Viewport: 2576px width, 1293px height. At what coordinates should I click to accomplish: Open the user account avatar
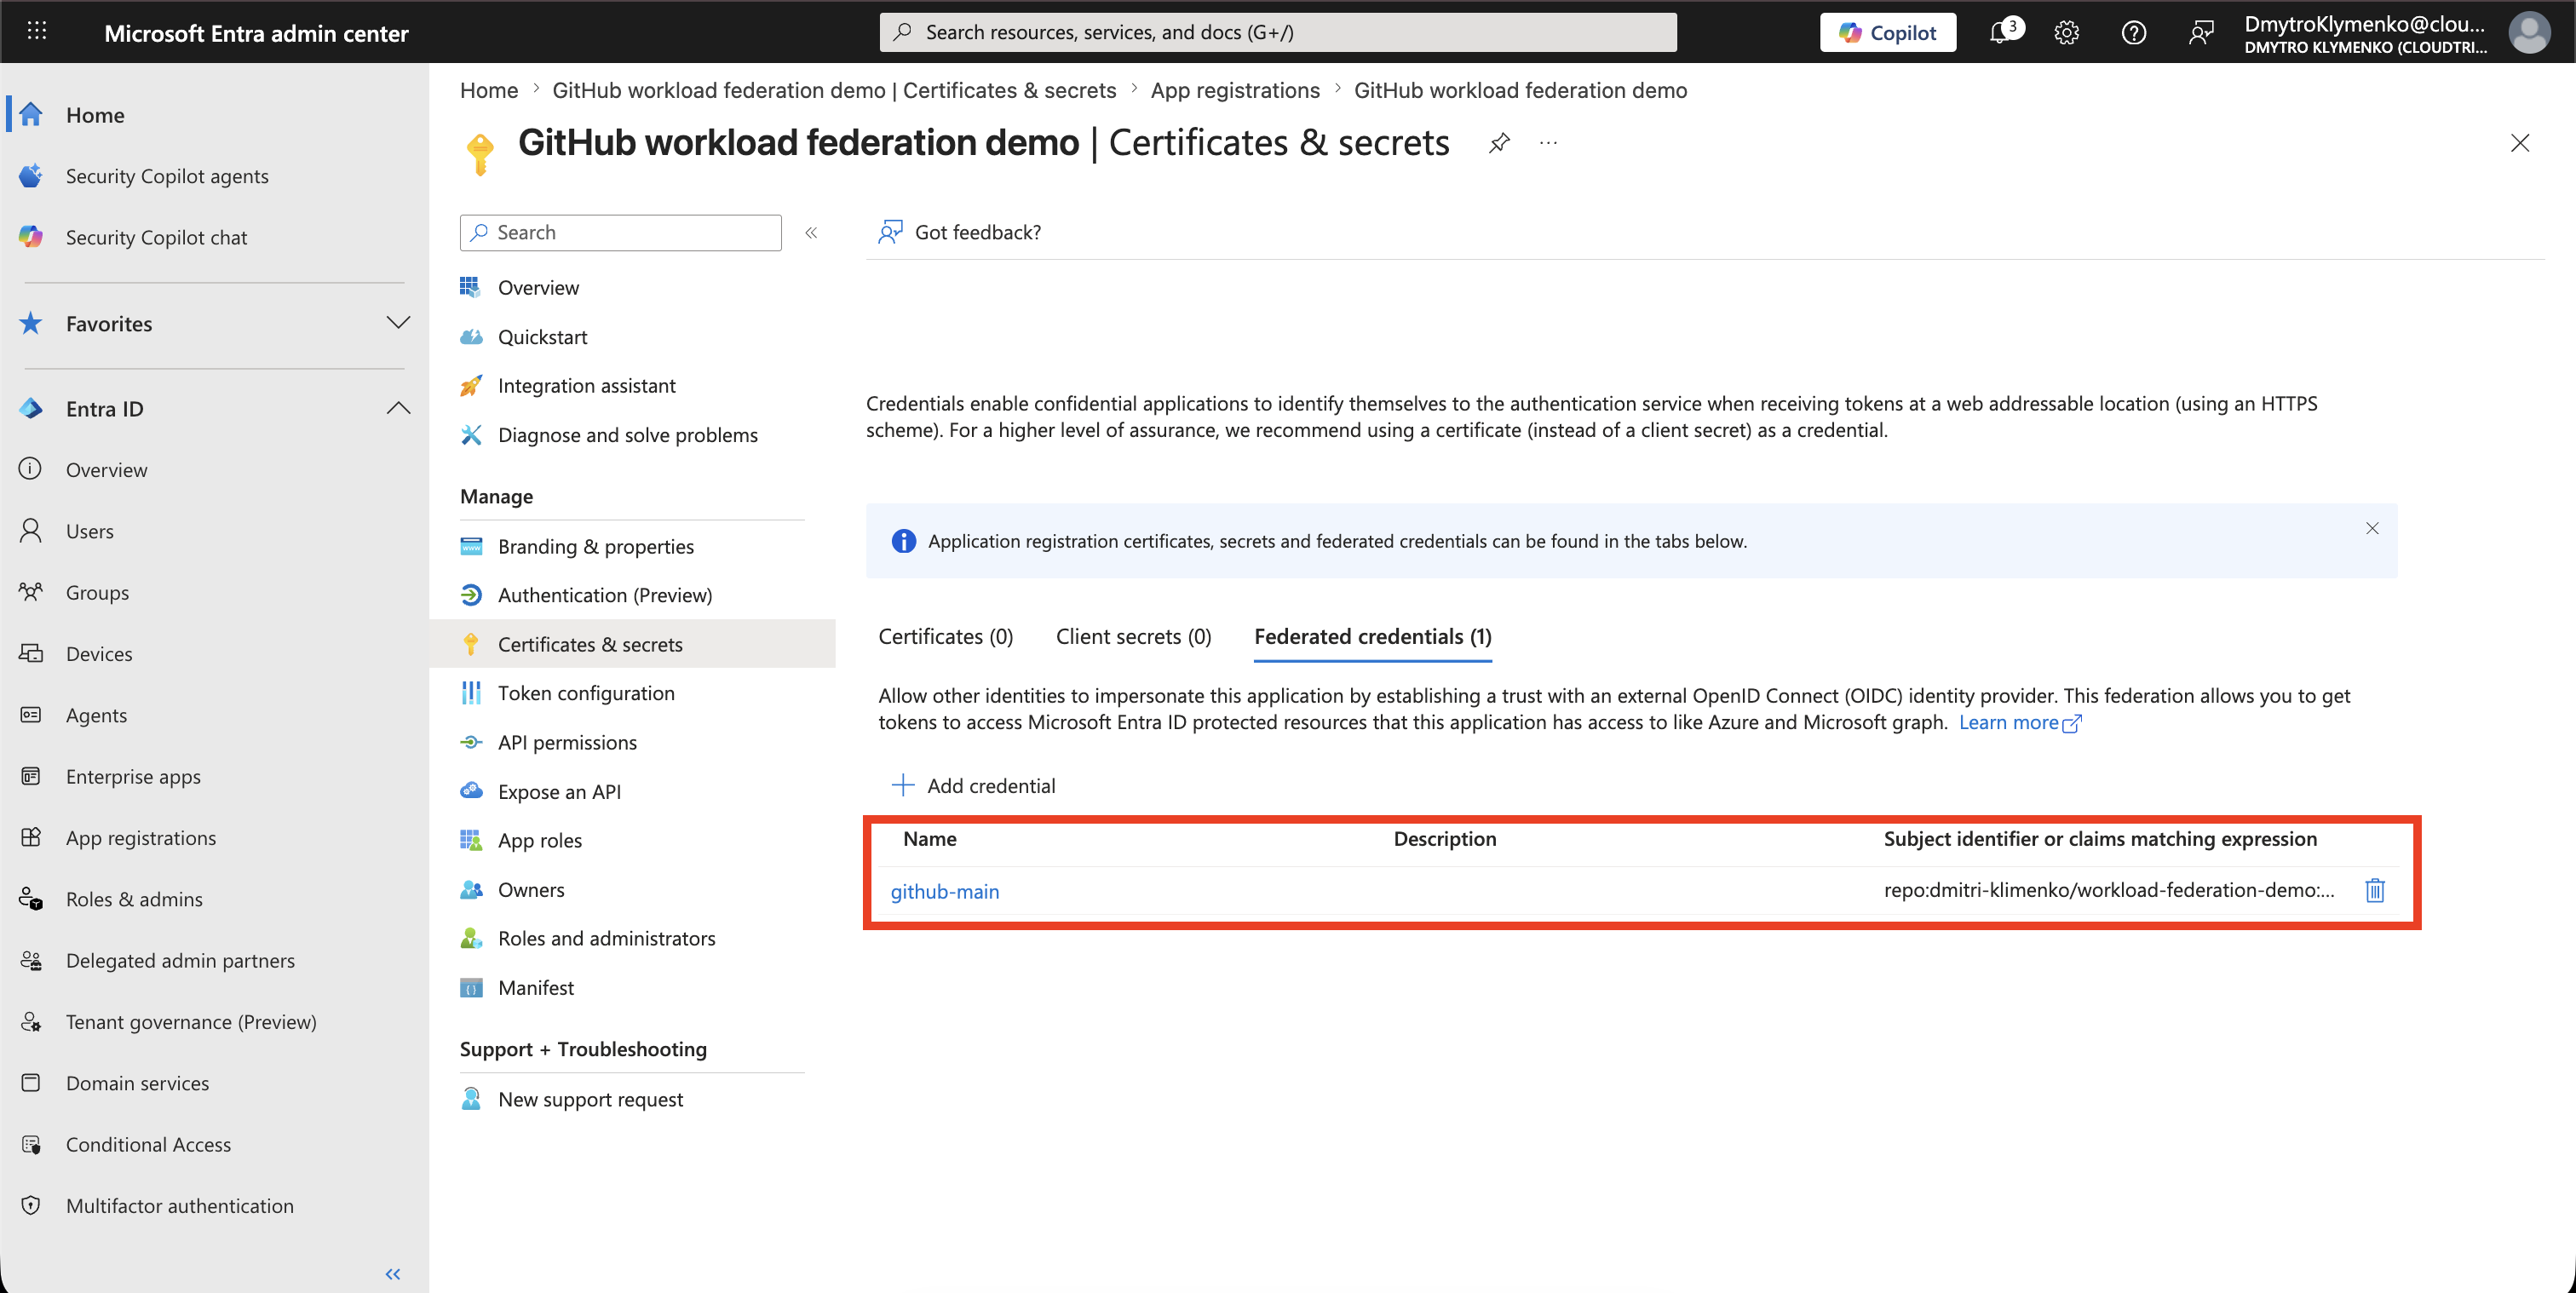tap(2528, 32)
